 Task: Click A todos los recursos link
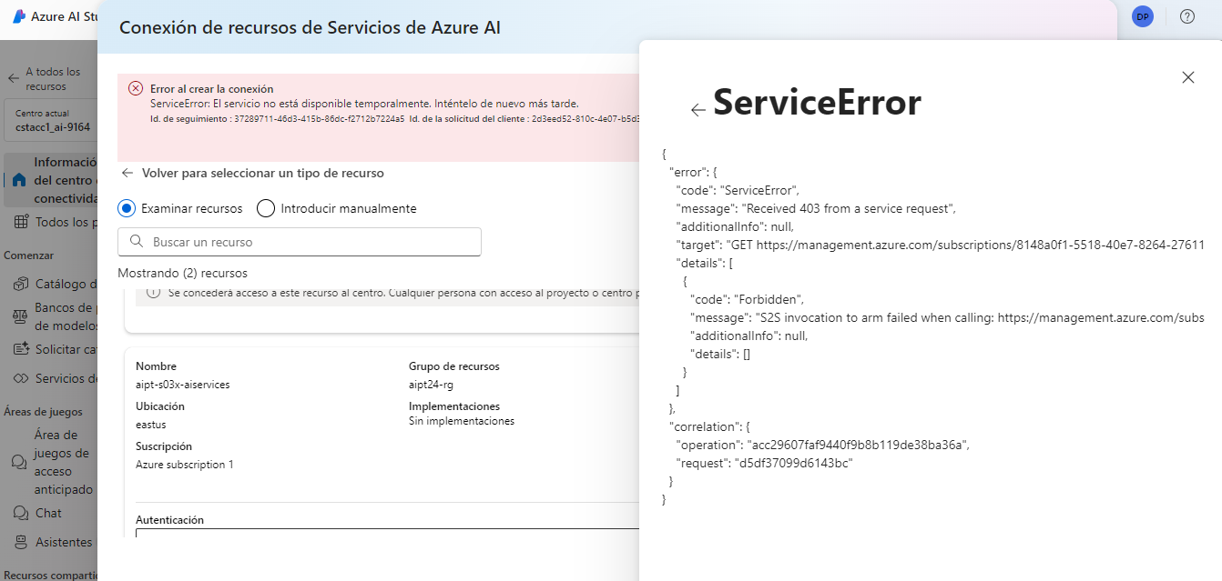[53, 79]
